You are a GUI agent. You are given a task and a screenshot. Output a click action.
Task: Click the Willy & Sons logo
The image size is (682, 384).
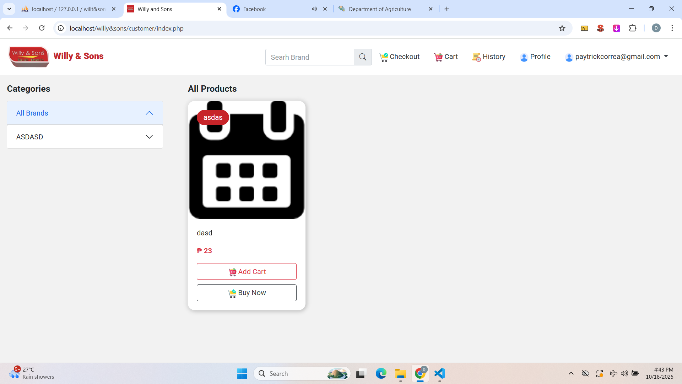tap(29, 57)
